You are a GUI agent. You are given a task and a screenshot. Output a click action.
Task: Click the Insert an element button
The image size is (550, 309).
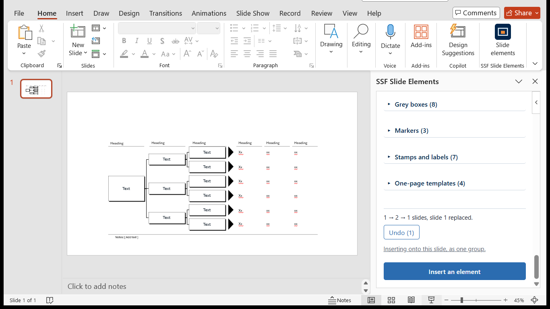(455, 272)
